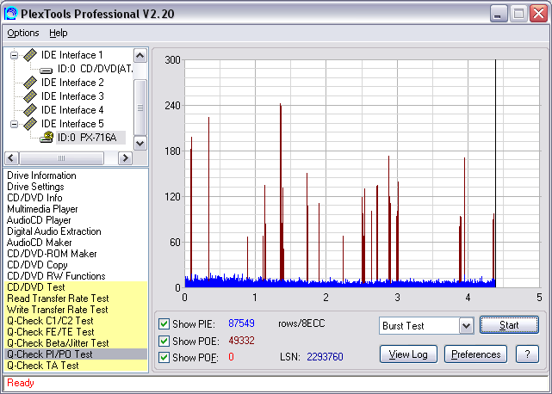This screenshot has height=394, width=552.
Task: Click the PIE value 87549
Action: pos(241,323)
